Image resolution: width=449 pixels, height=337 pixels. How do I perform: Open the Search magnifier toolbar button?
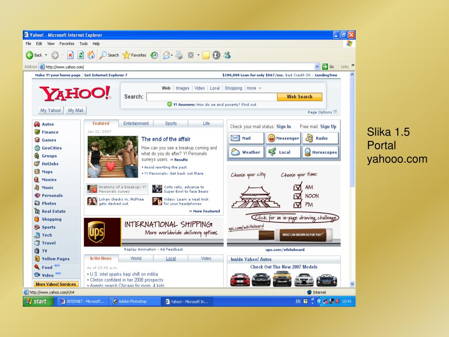[109, 55]
